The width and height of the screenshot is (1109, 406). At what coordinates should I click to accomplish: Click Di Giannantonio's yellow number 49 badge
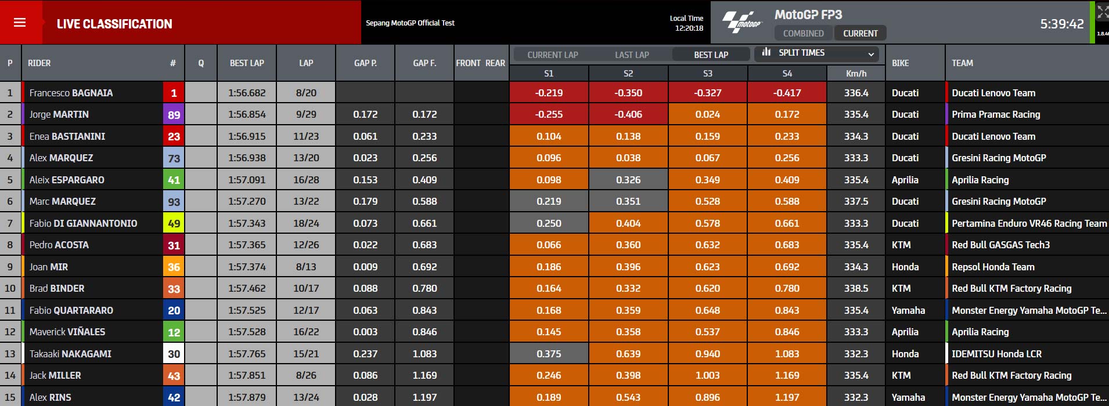coord(174,223)
